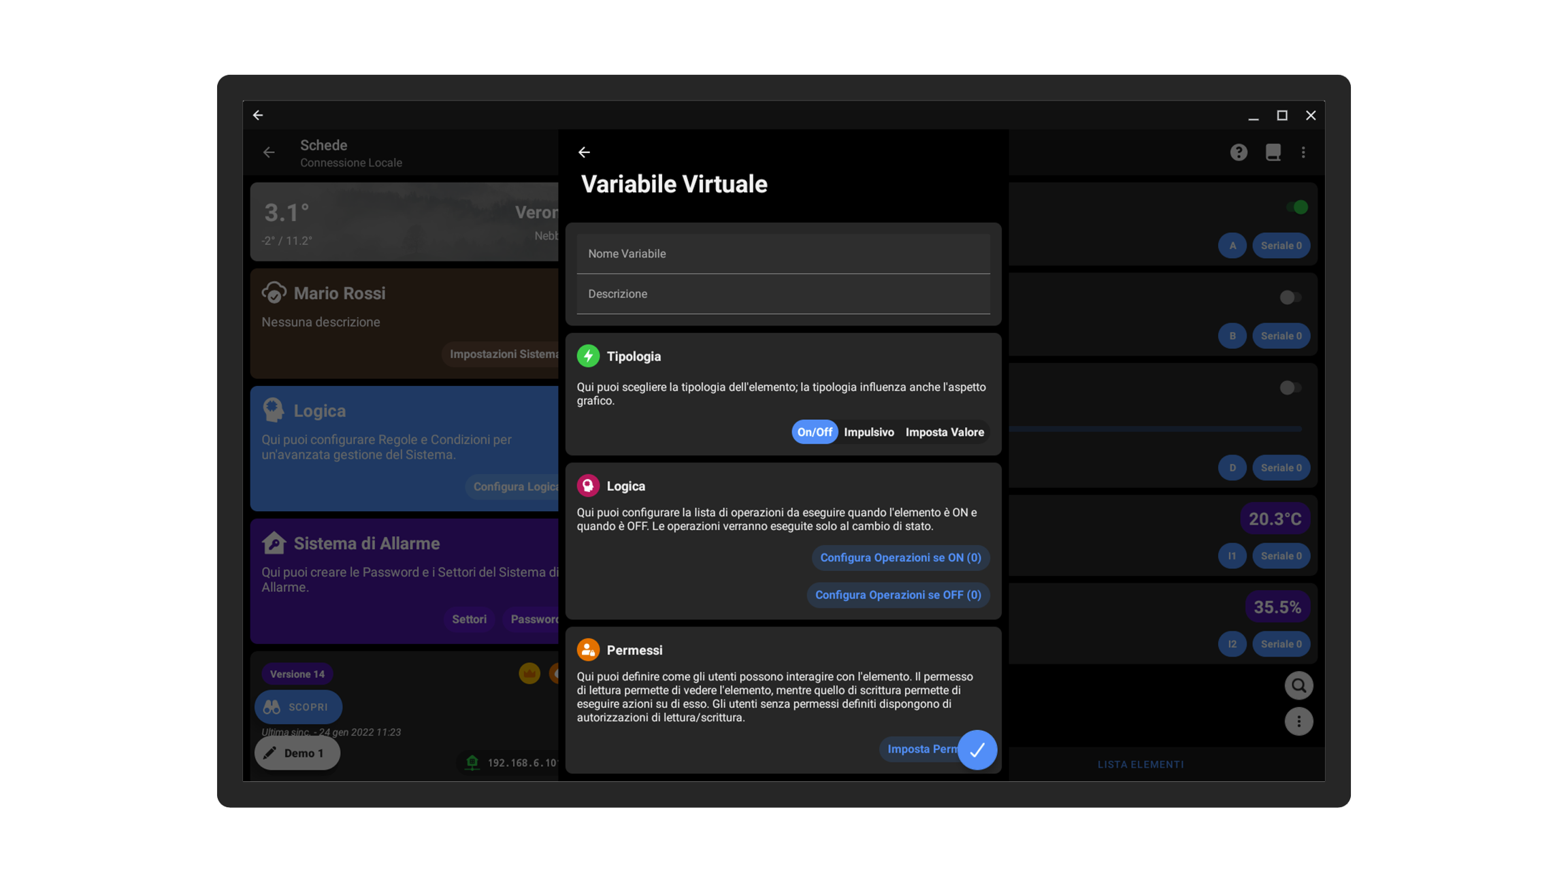
Task: Open the help question mark icon
Action: click(x=1238, y=152)
